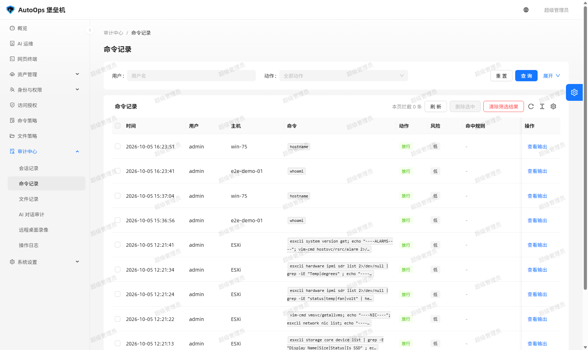The image size is (588, 350).
Task: Click the overview dashboard icon
Action: (x=12, y=28)
